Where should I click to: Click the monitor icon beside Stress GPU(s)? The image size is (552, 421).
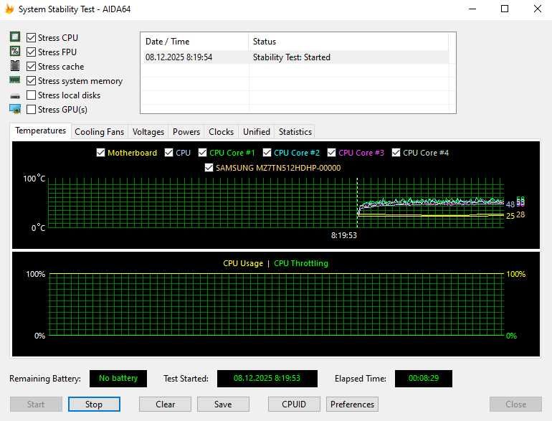pyautogui.click(x=15, y=109)
